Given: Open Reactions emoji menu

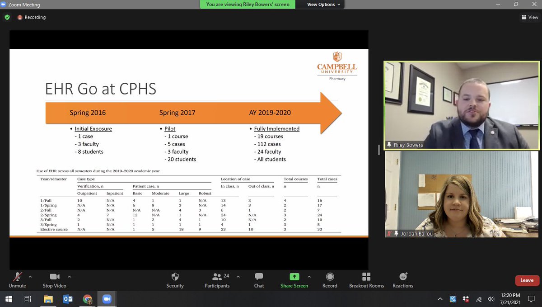Looking at the screenshot, I should 403,280.
